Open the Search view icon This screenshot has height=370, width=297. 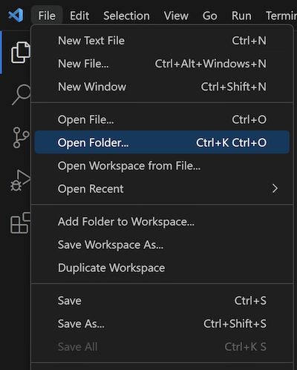(22, 95)
